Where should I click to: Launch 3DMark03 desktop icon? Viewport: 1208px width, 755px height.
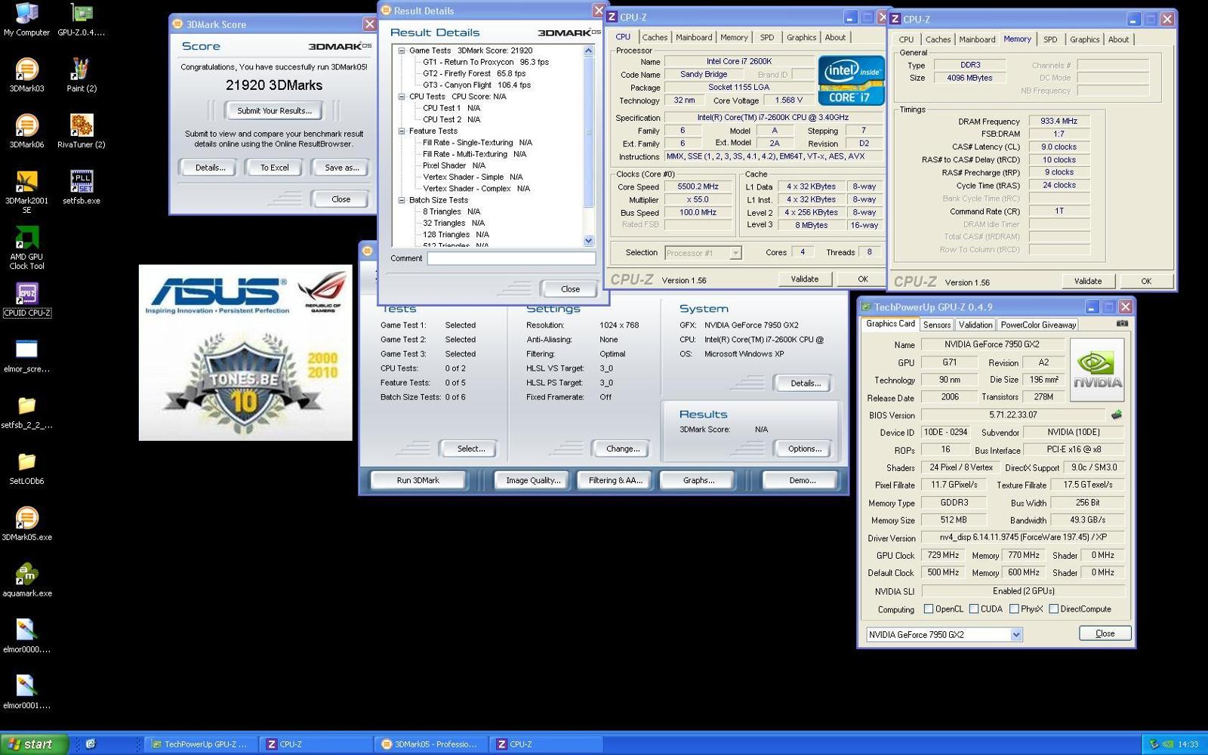click(26, 75)
